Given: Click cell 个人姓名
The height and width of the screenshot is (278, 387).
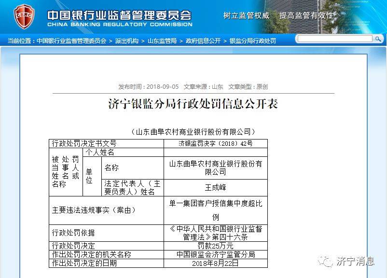Looking at the screenshot, I should 123,153.
